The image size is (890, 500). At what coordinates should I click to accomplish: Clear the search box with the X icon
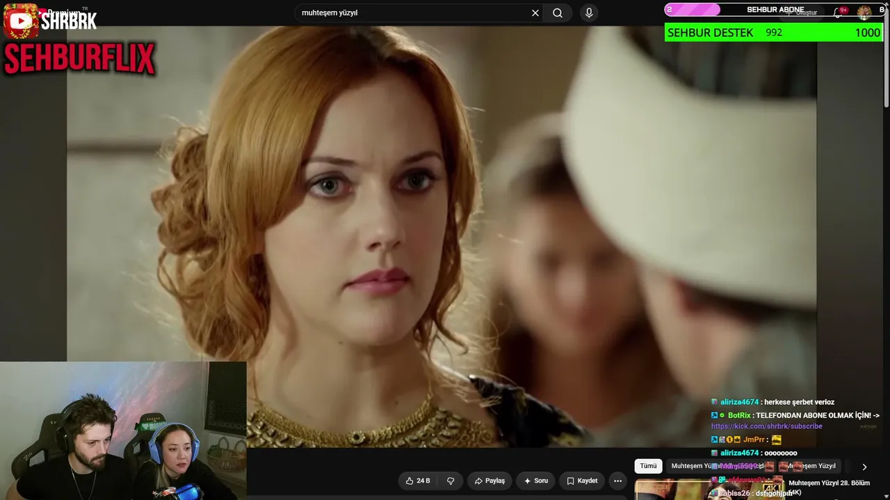[x=535, y=13]
